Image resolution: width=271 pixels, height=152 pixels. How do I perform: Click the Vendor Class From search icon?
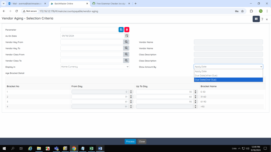point(126,54)
